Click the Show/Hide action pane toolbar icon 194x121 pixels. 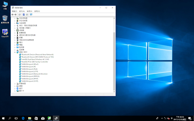27,15
